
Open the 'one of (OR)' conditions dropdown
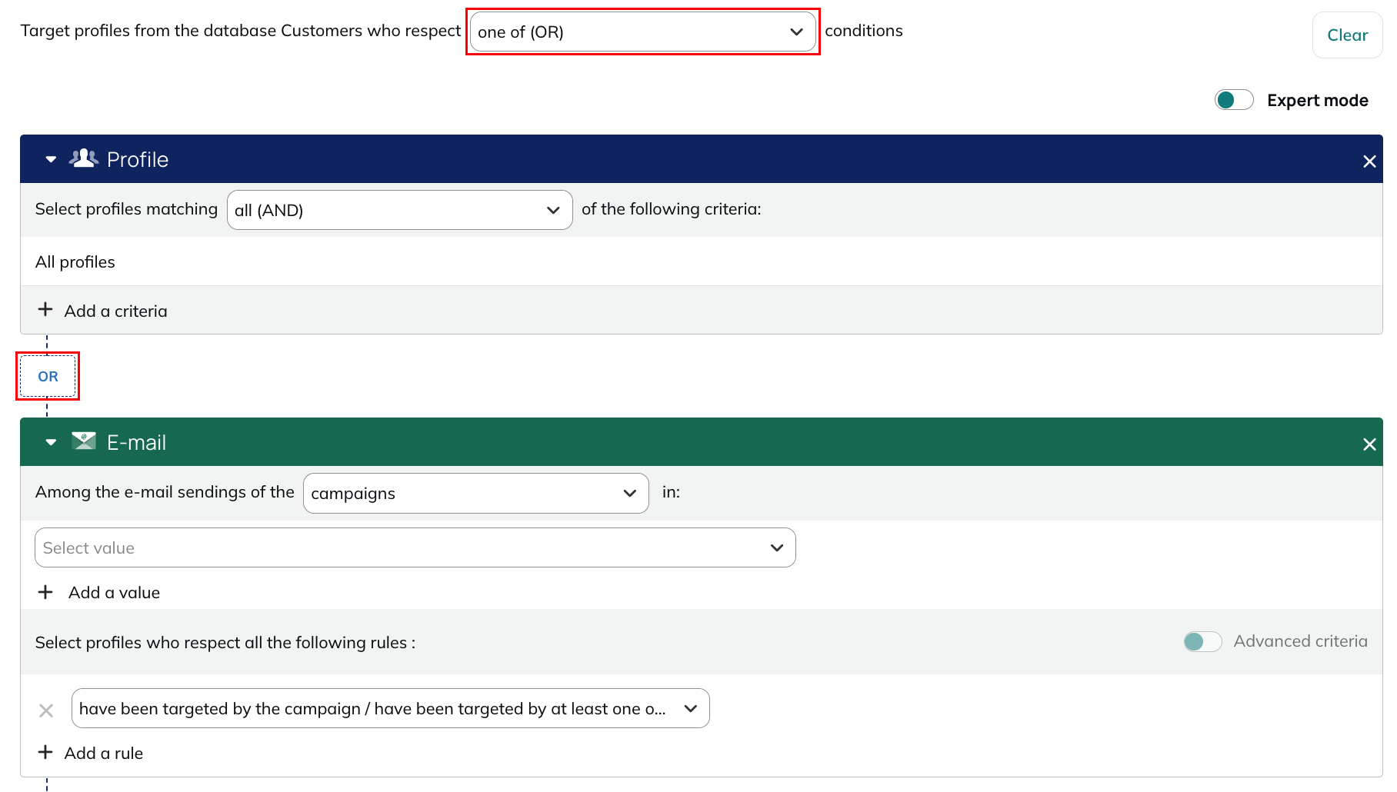642,32
